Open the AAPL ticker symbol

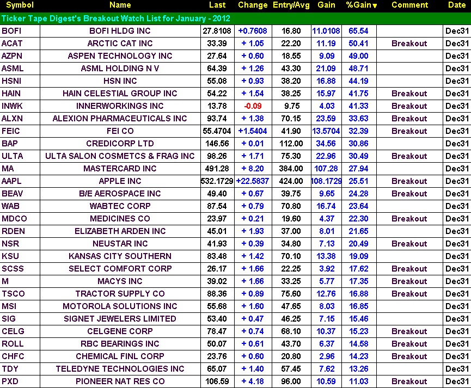pyautogui.click(x=12, y=181)
